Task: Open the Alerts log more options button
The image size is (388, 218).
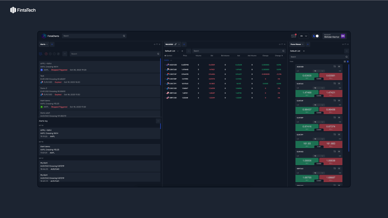Action: click(x=158, y=121)
